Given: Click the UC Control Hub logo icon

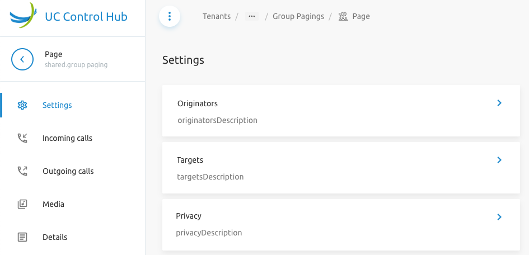Looking at the screenshot, I should (x=24, y=16).
